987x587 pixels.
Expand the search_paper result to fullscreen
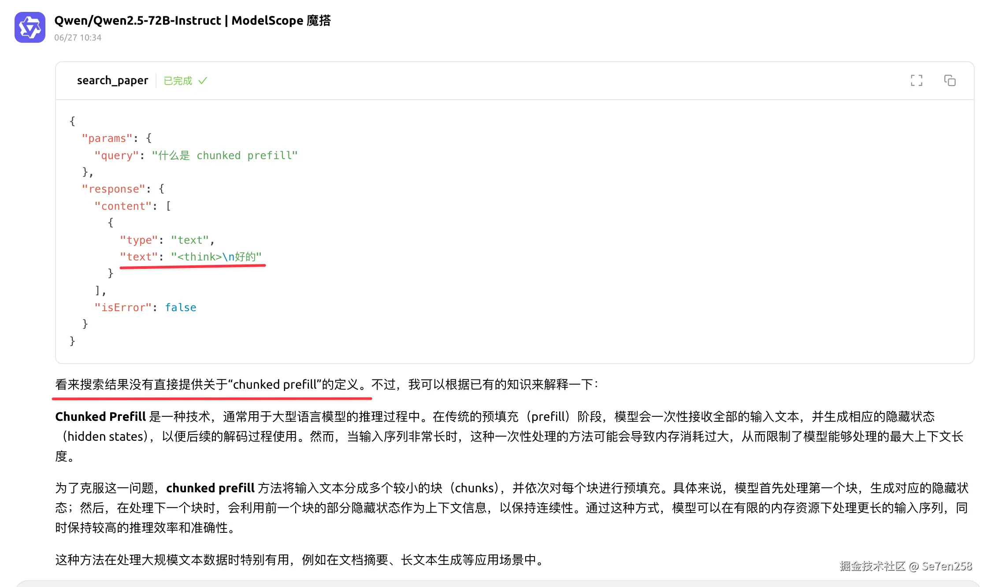916,81
